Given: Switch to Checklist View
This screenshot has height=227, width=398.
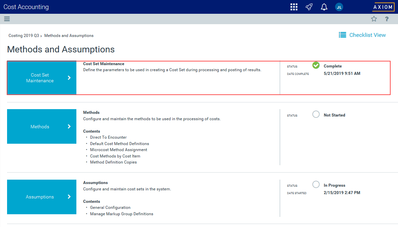Looking at the screenshot, I should [x=367, y=35].
